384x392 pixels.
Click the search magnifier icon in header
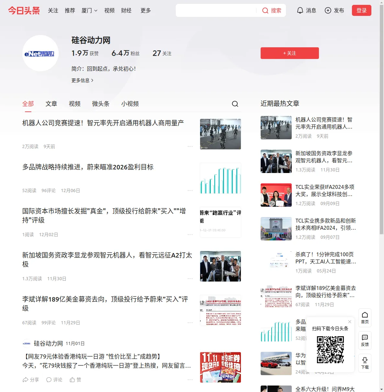[x=265, y=10]
